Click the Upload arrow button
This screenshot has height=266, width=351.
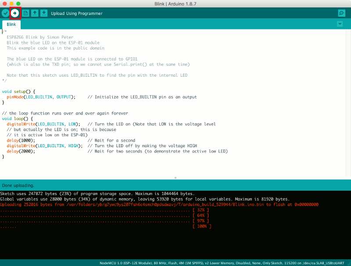(x=15, y=13)
